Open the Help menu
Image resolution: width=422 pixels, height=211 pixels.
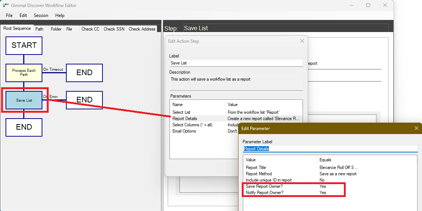point(60,15)
